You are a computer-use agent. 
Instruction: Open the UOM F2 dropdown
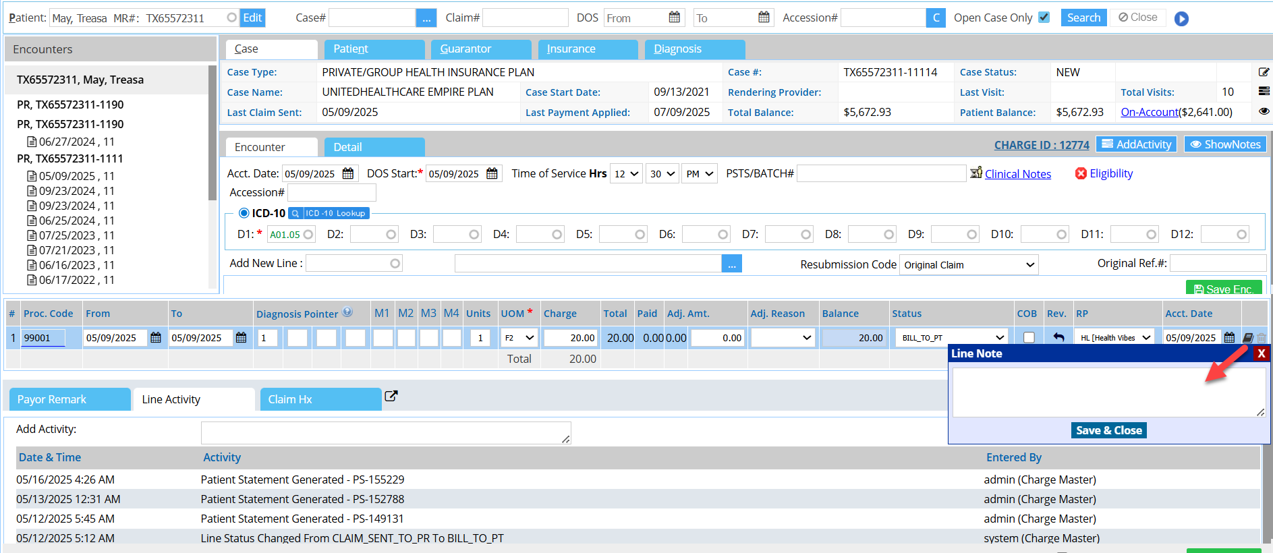519,338
